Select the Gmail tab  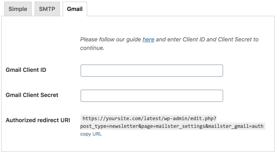tap(75, 9)
